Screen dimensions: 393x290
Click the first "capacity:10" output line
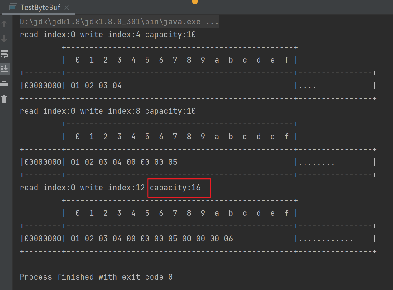pos(170,35)
